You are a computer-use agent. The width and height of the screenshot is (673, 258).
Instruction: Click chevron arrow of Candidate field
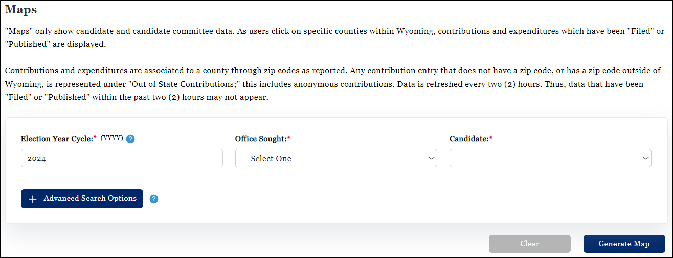645,158
